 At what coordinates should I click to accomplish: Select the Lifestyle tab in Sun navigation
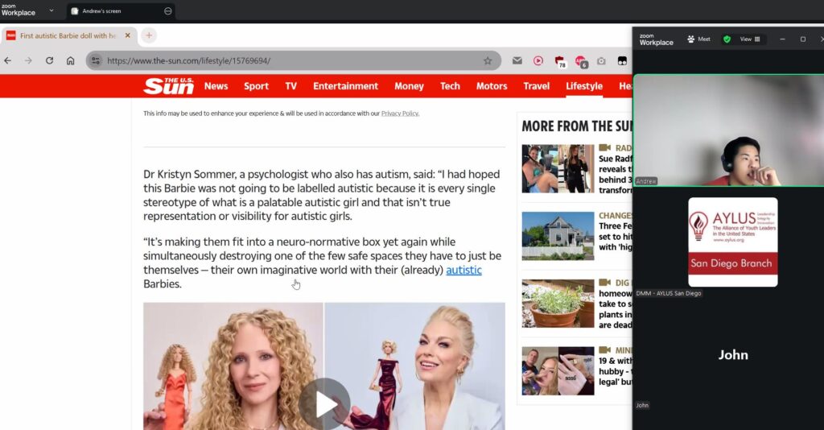(583, 86)
